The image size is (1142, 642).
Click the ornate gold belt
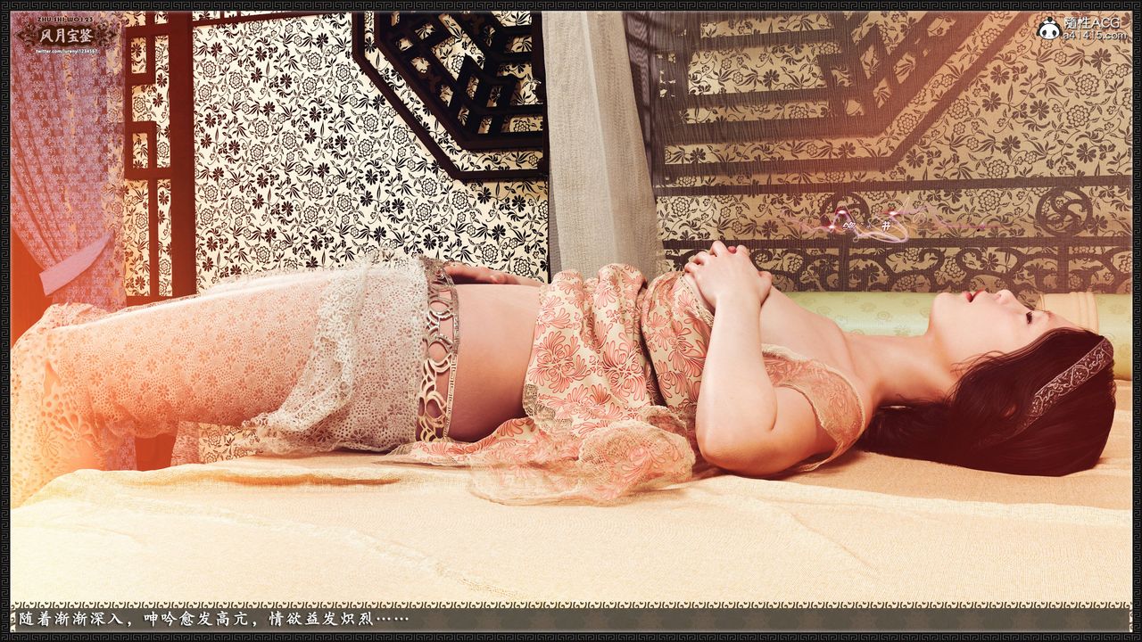click(437, 352)
